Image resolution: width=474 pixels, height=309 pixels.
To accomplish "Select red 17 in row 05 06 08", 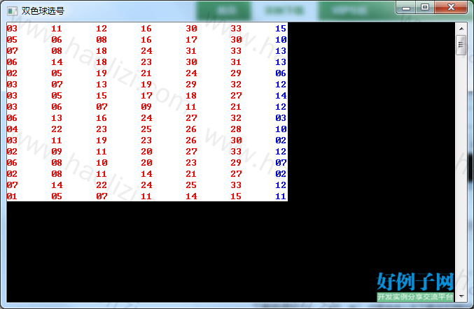I will pos(191,40).
